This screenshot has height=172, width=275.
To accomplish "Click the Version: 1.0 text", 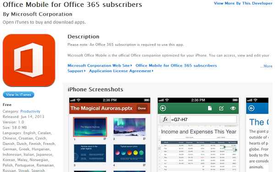I will click(x=13, y=122).
